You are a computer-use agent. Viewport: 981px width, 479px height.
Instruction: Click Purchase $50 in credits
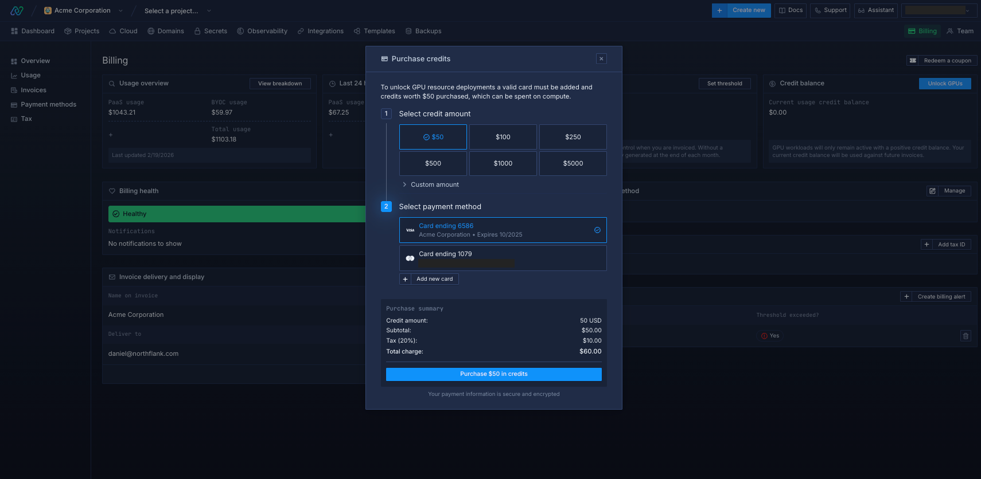click(x=494, y=374)
